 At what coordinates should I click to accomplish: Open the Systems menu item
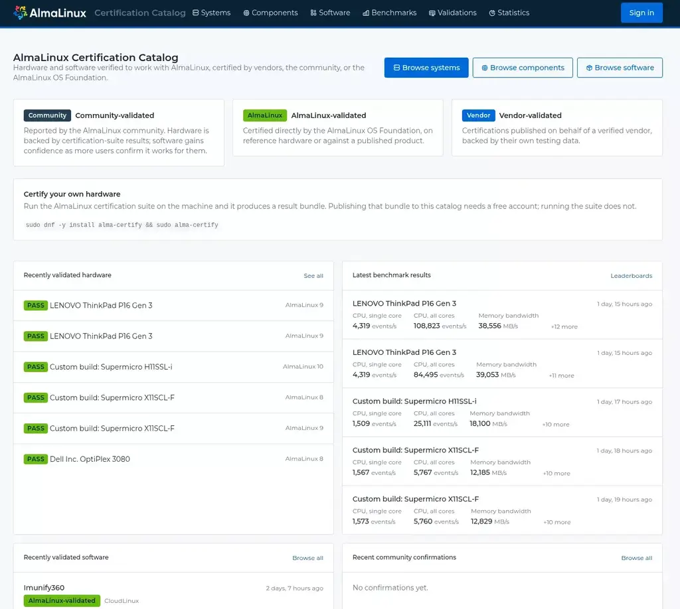212,13
